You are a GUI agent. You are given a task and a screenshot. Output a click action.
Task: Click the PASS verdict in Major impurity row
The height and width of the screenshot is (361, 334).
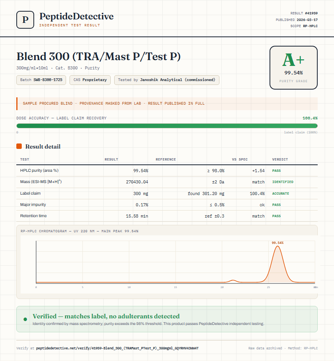[277, 205]
